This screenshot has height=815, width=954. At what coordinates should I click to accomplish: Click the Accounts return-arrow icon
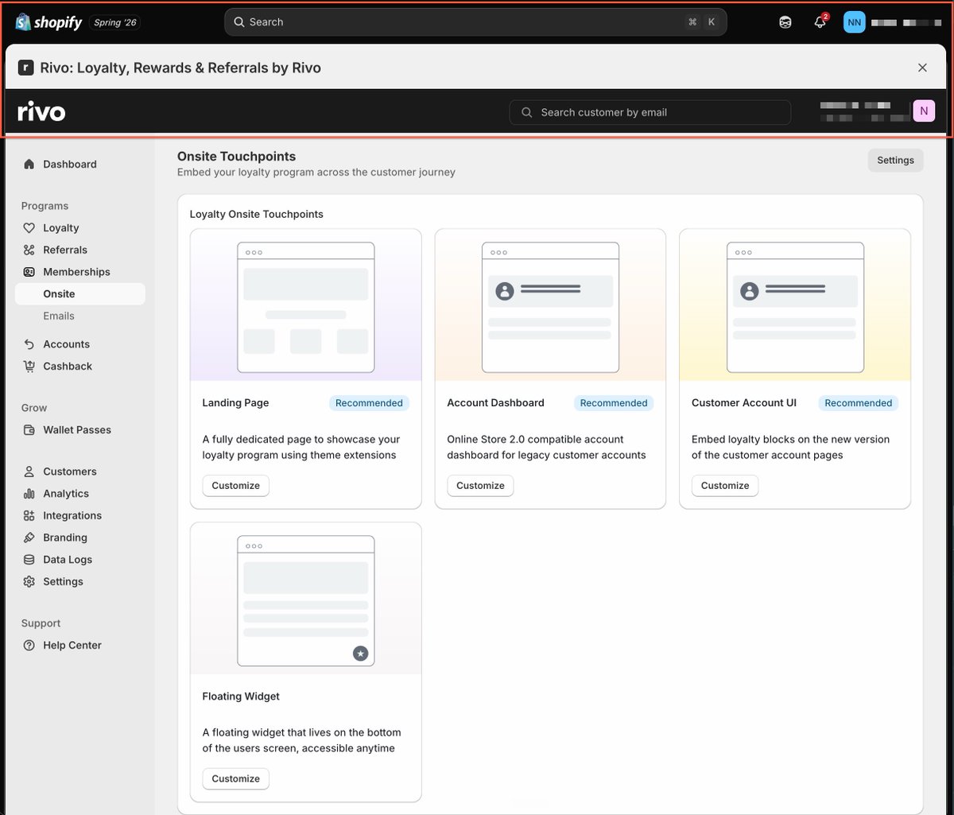pyautogui.click(x=29, y=344)
